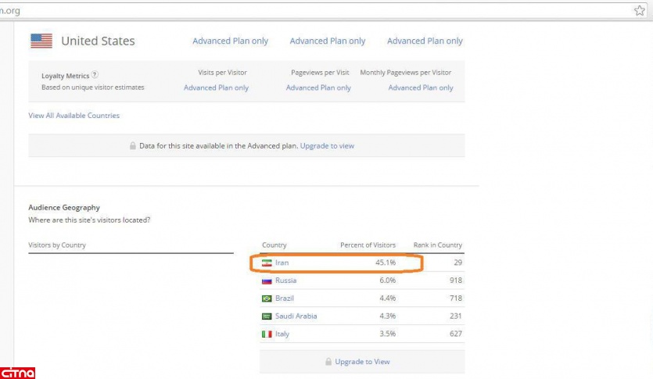Select the Italy flag icon
Viewport: 653px width, 379px height.
click(x=267, y=334)
